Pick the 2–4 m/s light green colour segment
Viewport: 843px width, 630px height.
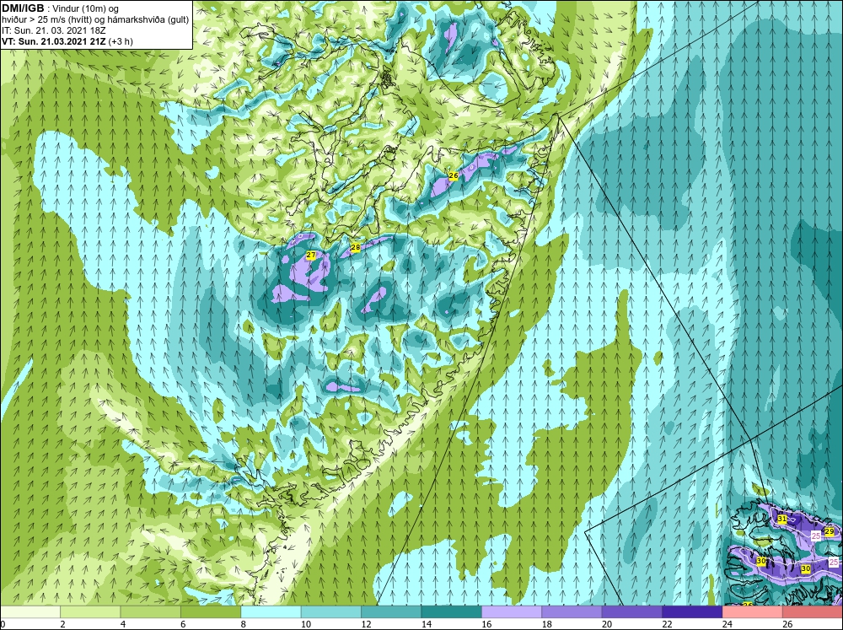point(90,611)
